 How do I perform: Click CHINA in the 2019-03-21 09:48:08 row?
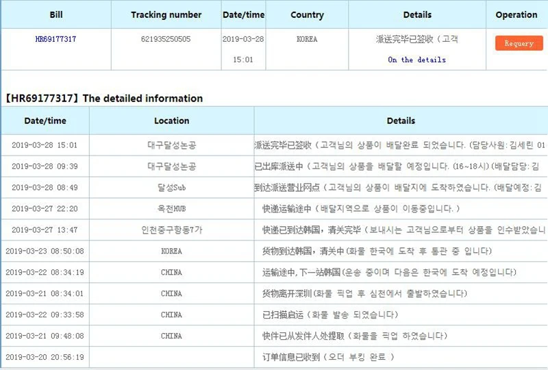pos(172,336)
